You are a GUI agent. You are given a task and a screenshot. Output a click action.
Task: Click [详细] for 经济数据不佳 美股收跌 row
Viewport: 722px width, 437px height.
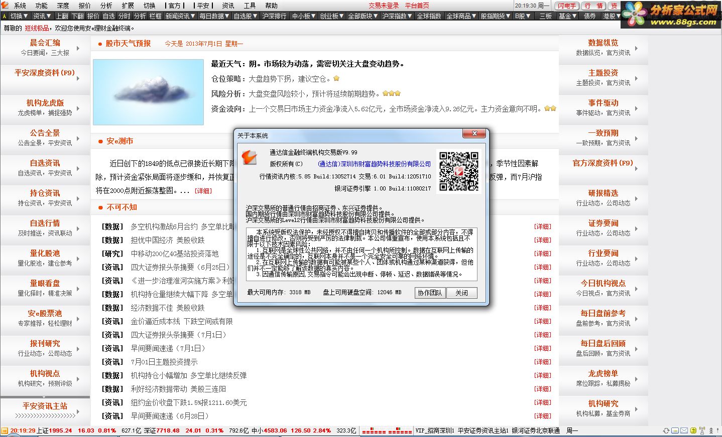pos(542,308)
